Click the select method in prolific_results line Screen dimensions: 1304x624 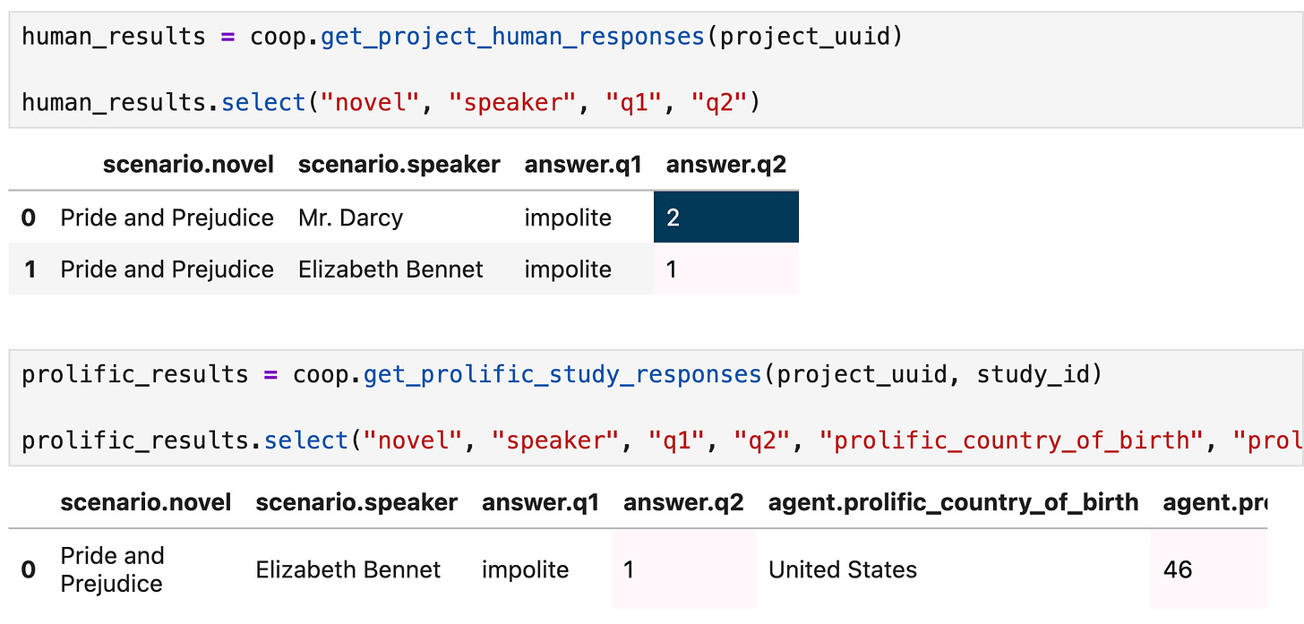click(x=307, y=440)
